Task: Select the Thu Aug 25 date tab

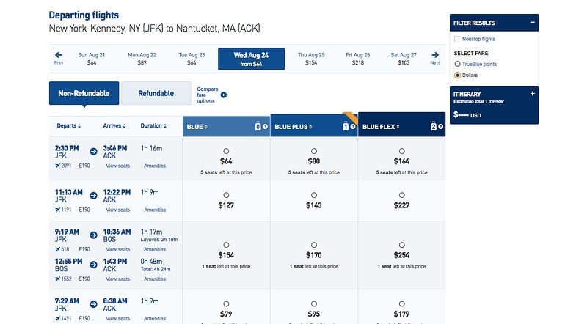Action: [311, 59]
